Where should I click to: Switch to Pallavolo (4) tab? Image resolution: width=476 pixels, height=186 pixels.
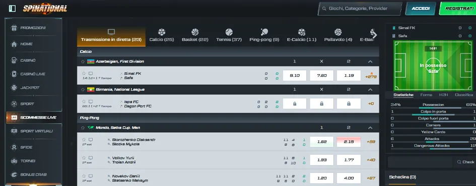338,36
